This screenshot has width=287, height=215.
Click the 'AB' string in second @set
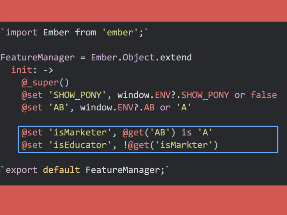coord(59,107)
